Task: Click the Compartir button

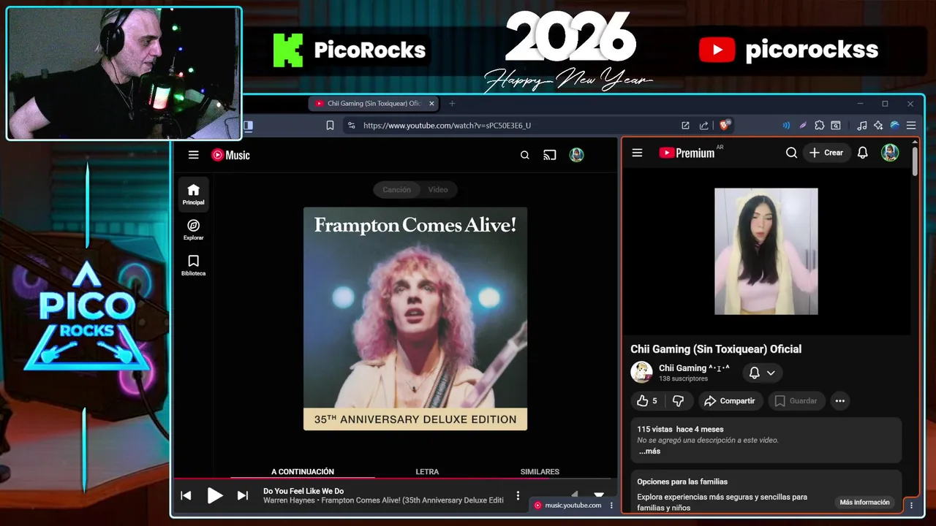Action: tap(729, 400)
